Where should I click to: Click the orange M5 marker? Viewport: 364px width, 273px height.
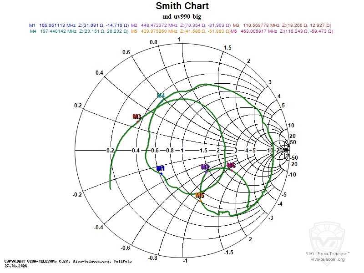click(200, 196)
